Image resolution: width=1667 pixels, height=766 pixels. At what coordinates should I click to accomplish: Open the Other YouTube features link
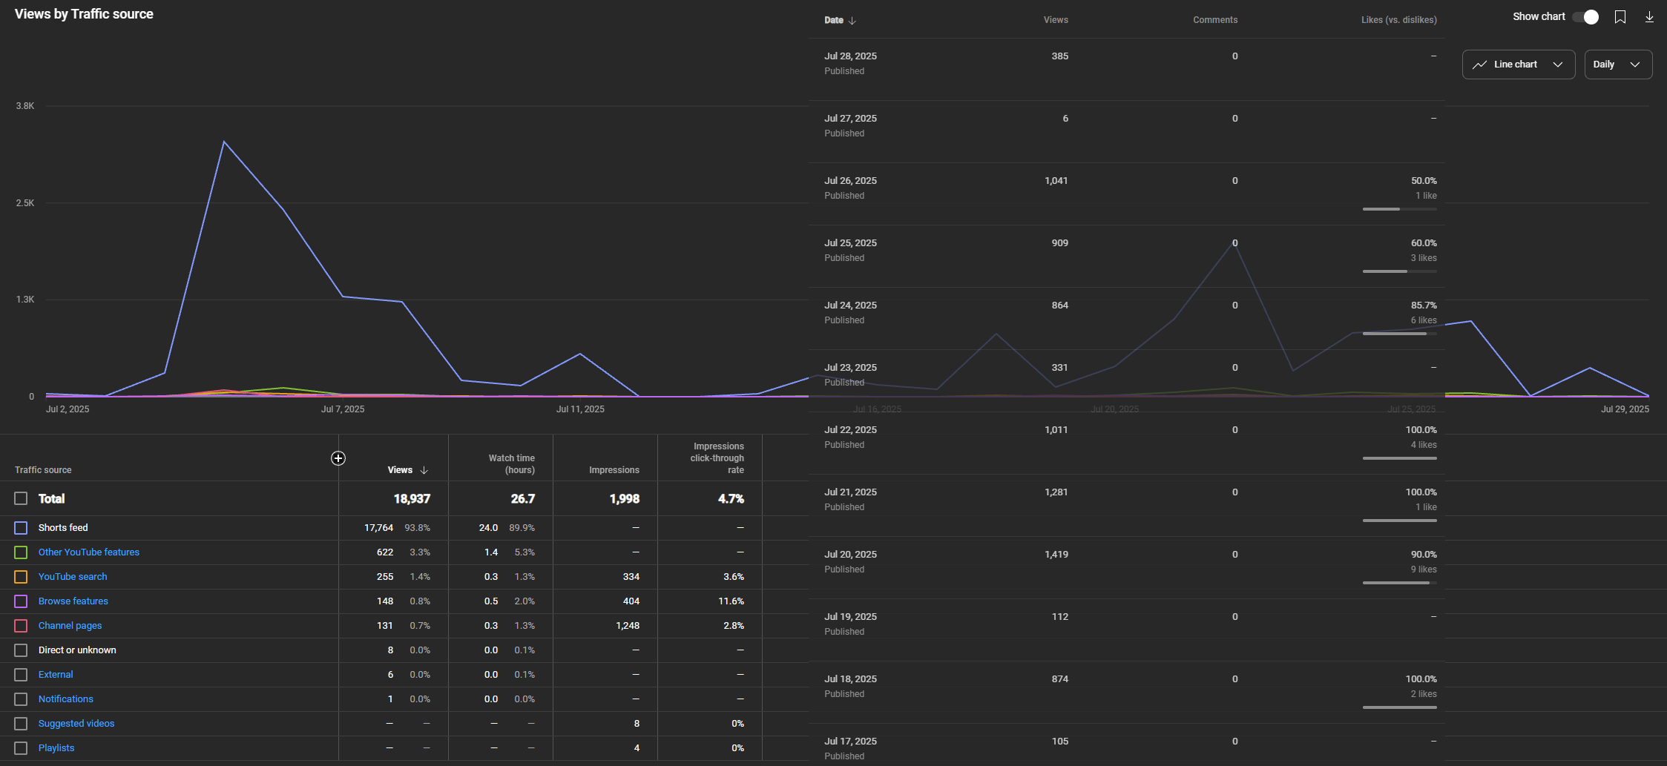pos(89,552)
